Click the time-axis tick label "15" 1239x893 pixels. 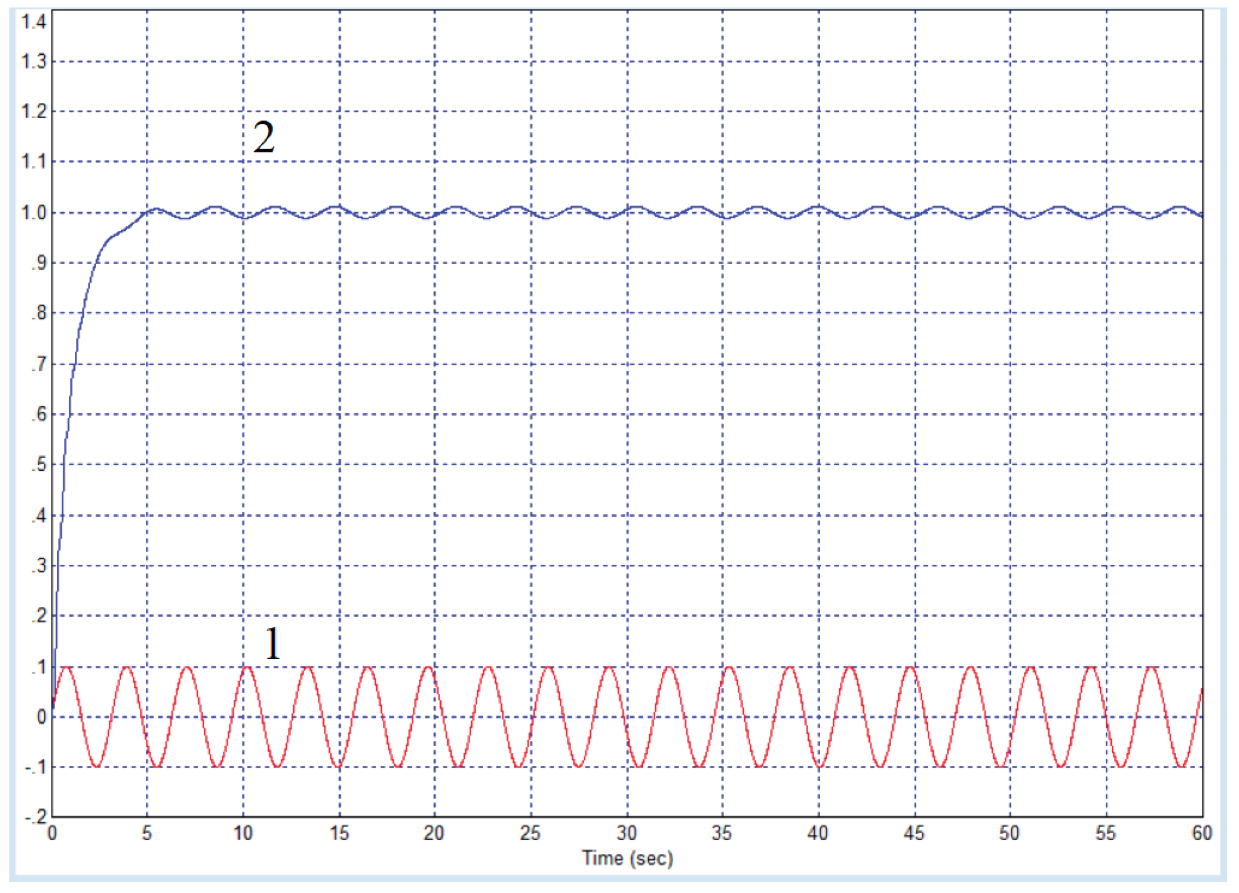click(339, 834)
